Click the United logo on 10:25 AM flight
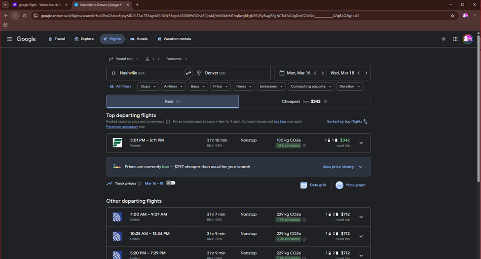The image size is (481, 259). click(x=117, y=236)
